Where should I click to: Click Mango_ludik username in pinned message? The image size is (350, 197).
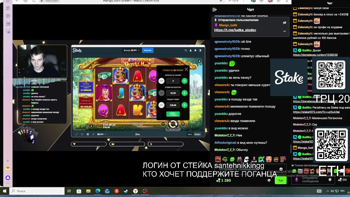click(228, 25)
